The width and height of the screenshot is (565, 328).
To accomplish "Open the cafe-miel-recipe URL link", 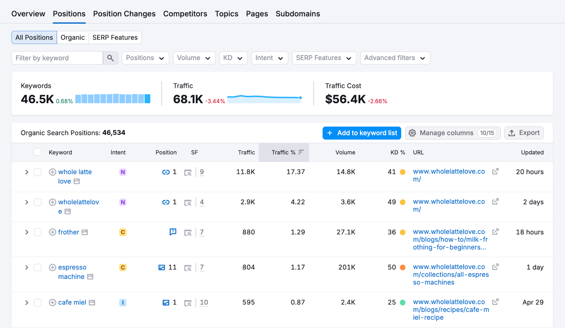I will coord(451,310).
